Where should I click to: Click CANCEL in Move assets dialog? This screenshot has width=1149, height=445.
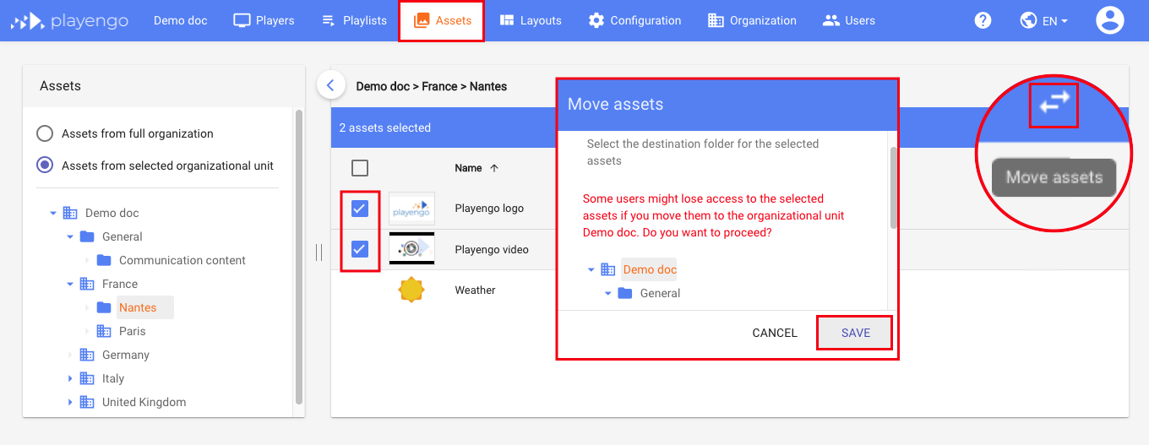click(x=775, y=333)
